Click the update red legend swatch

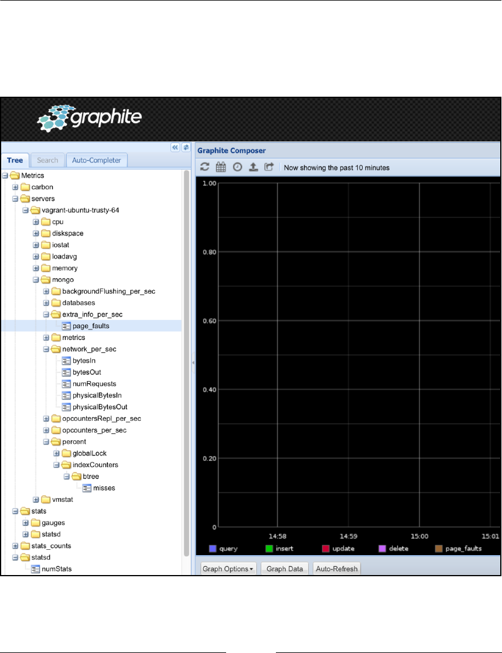pos(326,549)
